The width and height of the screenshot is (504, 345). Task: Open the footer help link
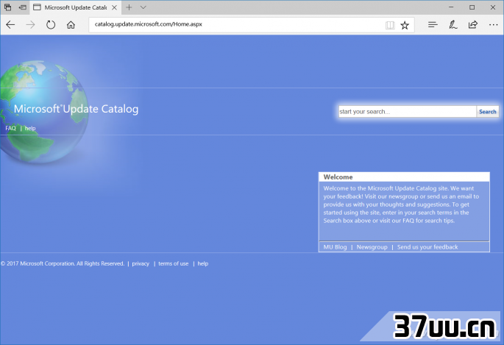pyautogui.click(x=203, y=263)
